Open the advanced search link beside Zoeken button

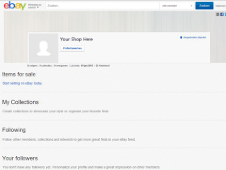(221, 6)
